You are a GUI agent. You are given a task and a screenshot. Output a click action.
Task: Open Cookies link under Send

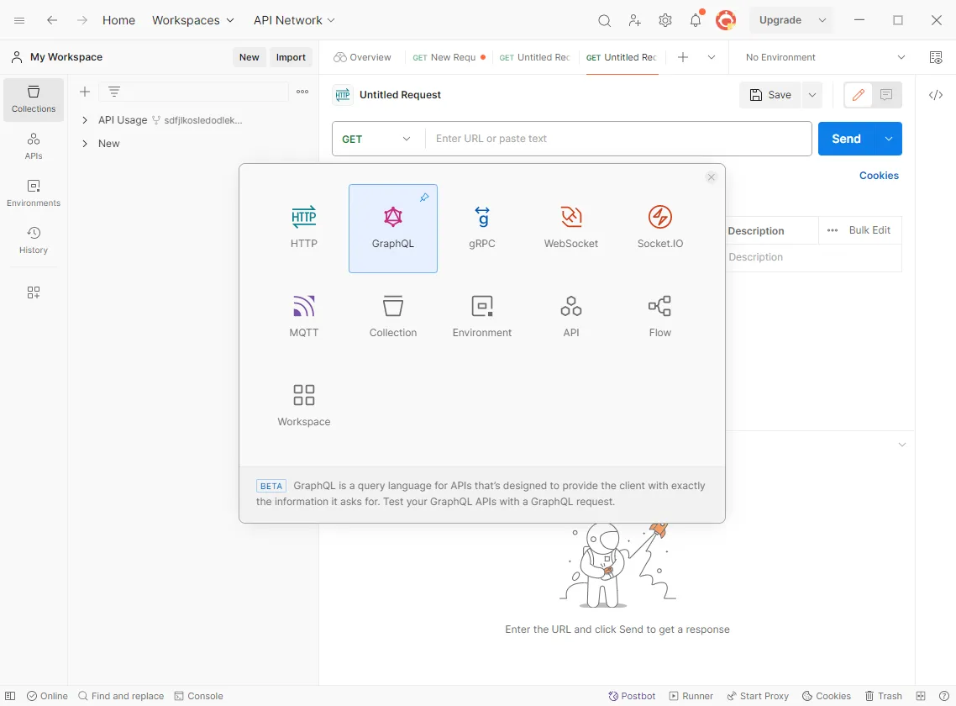click(879, 175)
